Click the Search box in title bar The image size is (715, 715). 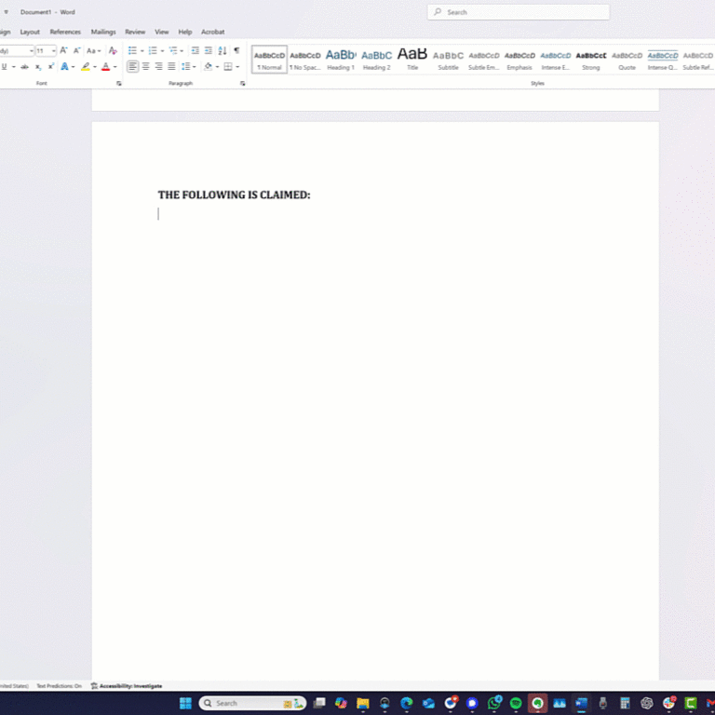(x=518, y=12)
